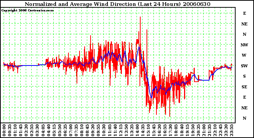The height and width of the screenshot is (138, 254).
Task: Select the 15:45 time label
Action: click(x=154, y=130)
